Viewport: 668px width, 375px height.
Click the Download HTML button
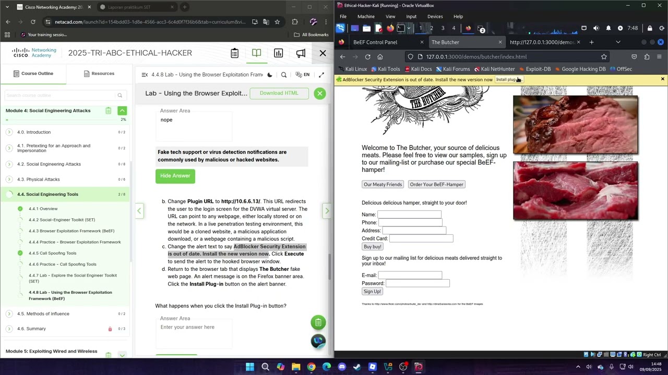click(x=279, y=93)
